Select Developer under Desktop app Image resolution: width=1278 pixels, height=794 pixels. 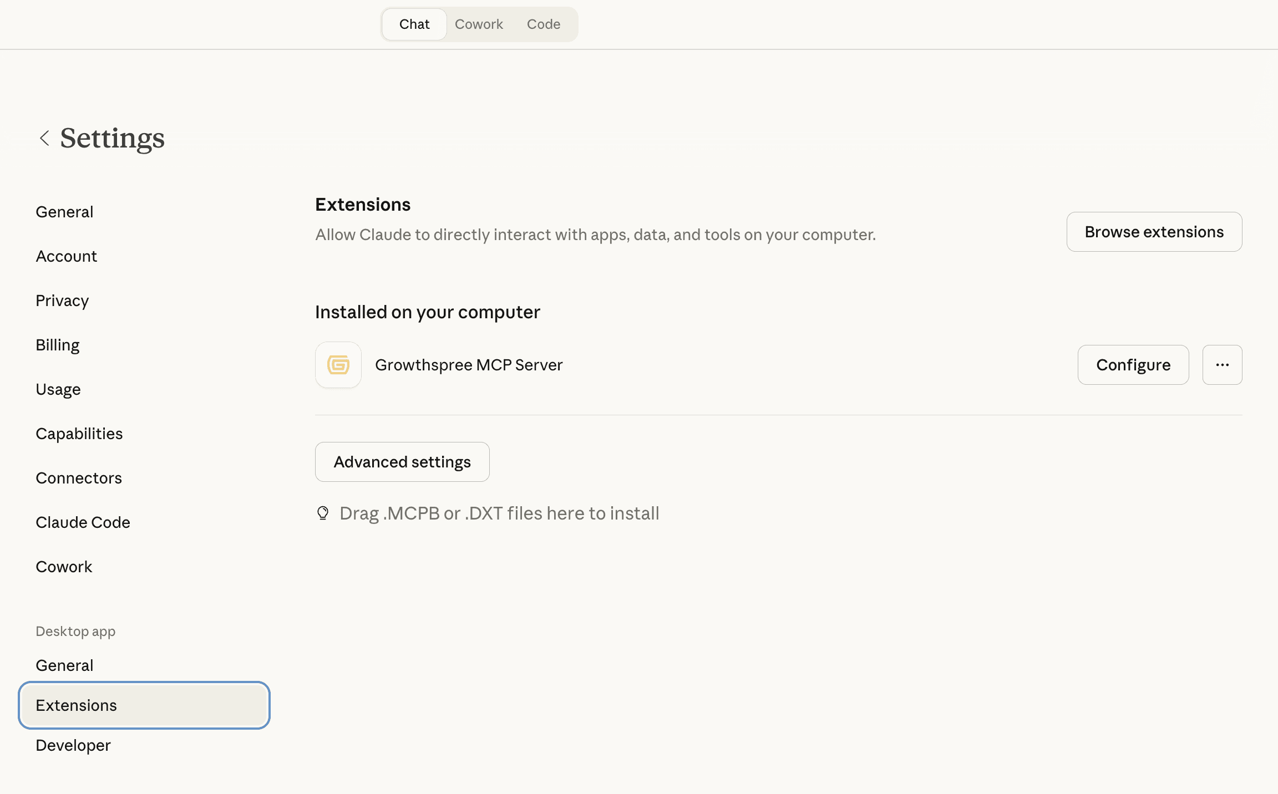click(73, 745)
